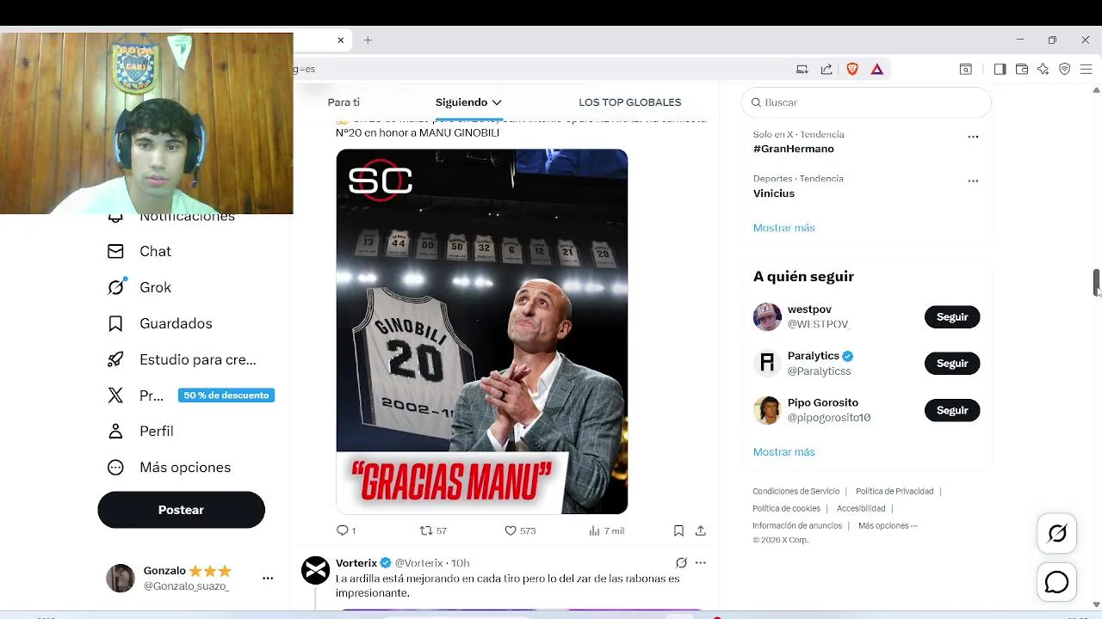Open the browser hamburger menu
This screenshot has height=619, width=1102.
click(1087, 70)
